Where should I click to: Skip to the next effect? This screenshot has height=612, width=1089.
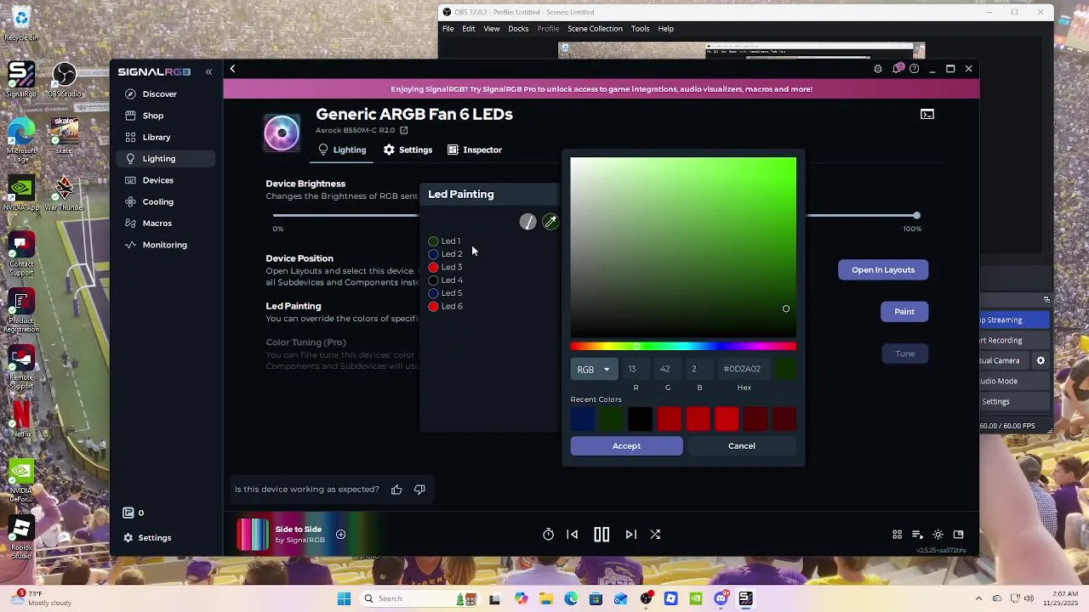(x=630, y=535)
